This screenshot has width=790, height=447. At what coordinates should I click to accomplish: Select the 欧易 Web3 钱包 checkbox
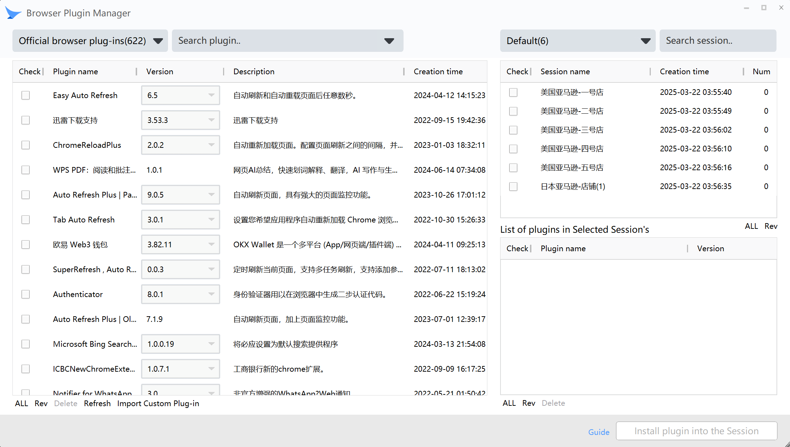point(26,244)
